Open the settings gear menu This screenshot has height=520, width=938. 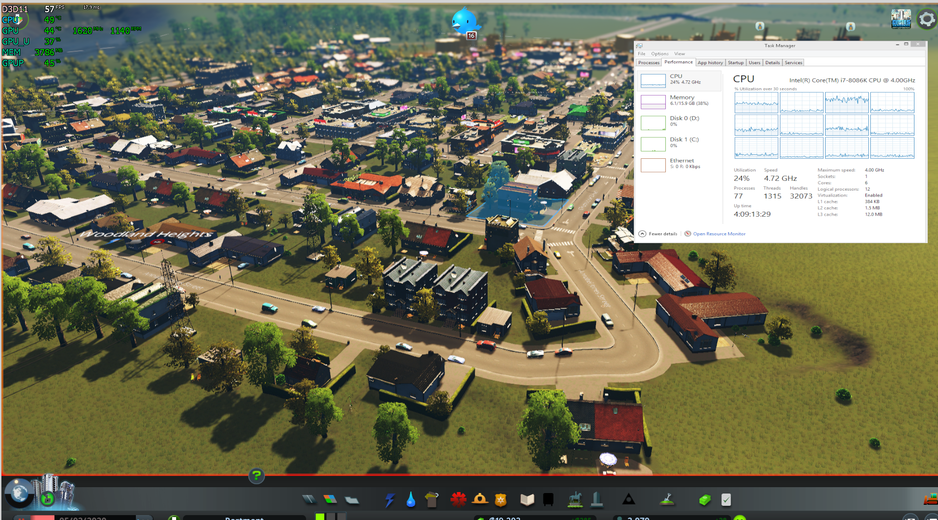pyautogui.click(x=926, y=19)
